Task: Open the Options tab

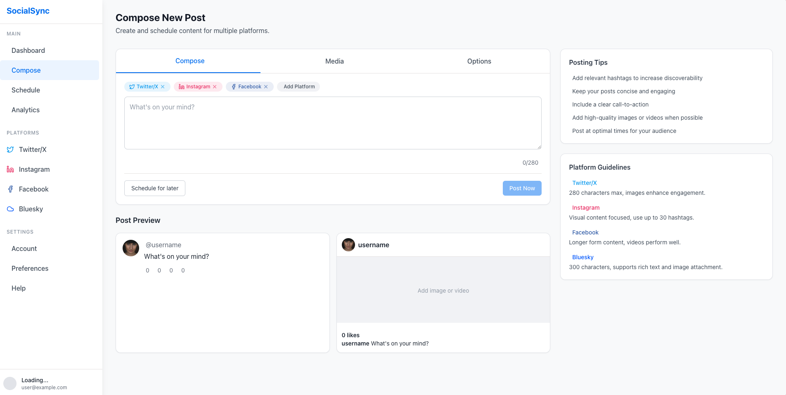Action: [x=479, y=61]
